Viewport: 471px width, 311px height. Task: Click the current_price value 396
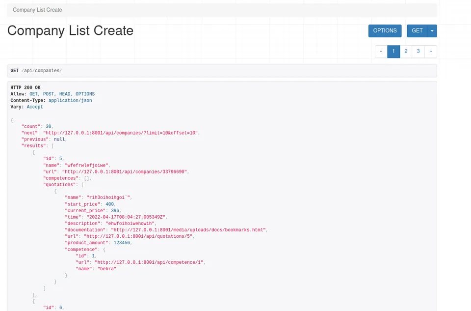(x=115, y=211)
